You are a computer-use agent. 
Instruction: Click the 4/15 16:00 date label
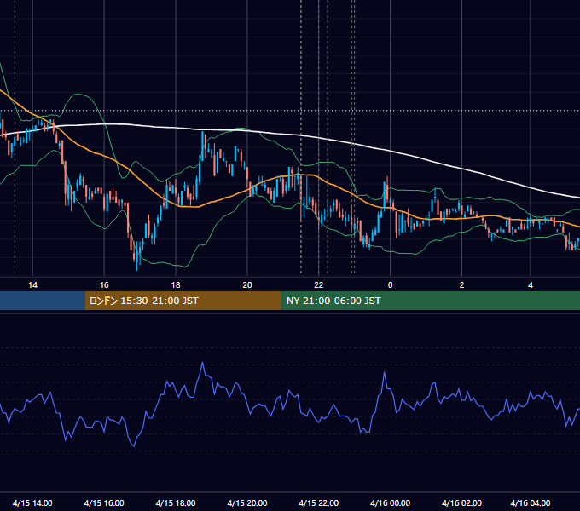(x=104, y=502)
